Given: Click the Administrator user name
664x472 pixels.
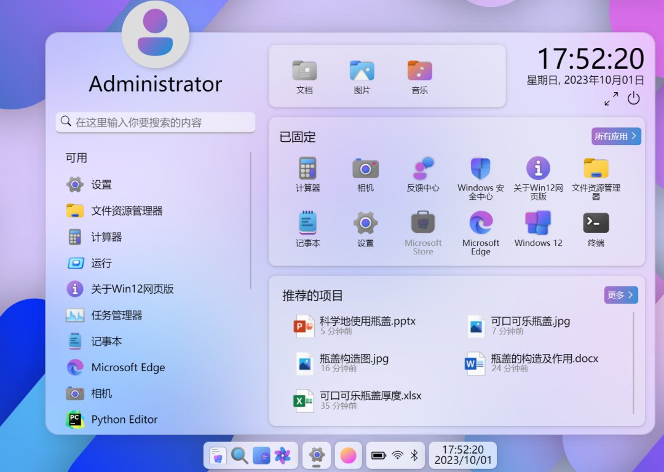Looking at the screenshot, I should pyautogui.click(x=156, y=84).
